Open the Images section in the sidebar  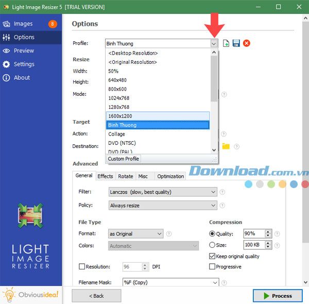pos(31,24)
